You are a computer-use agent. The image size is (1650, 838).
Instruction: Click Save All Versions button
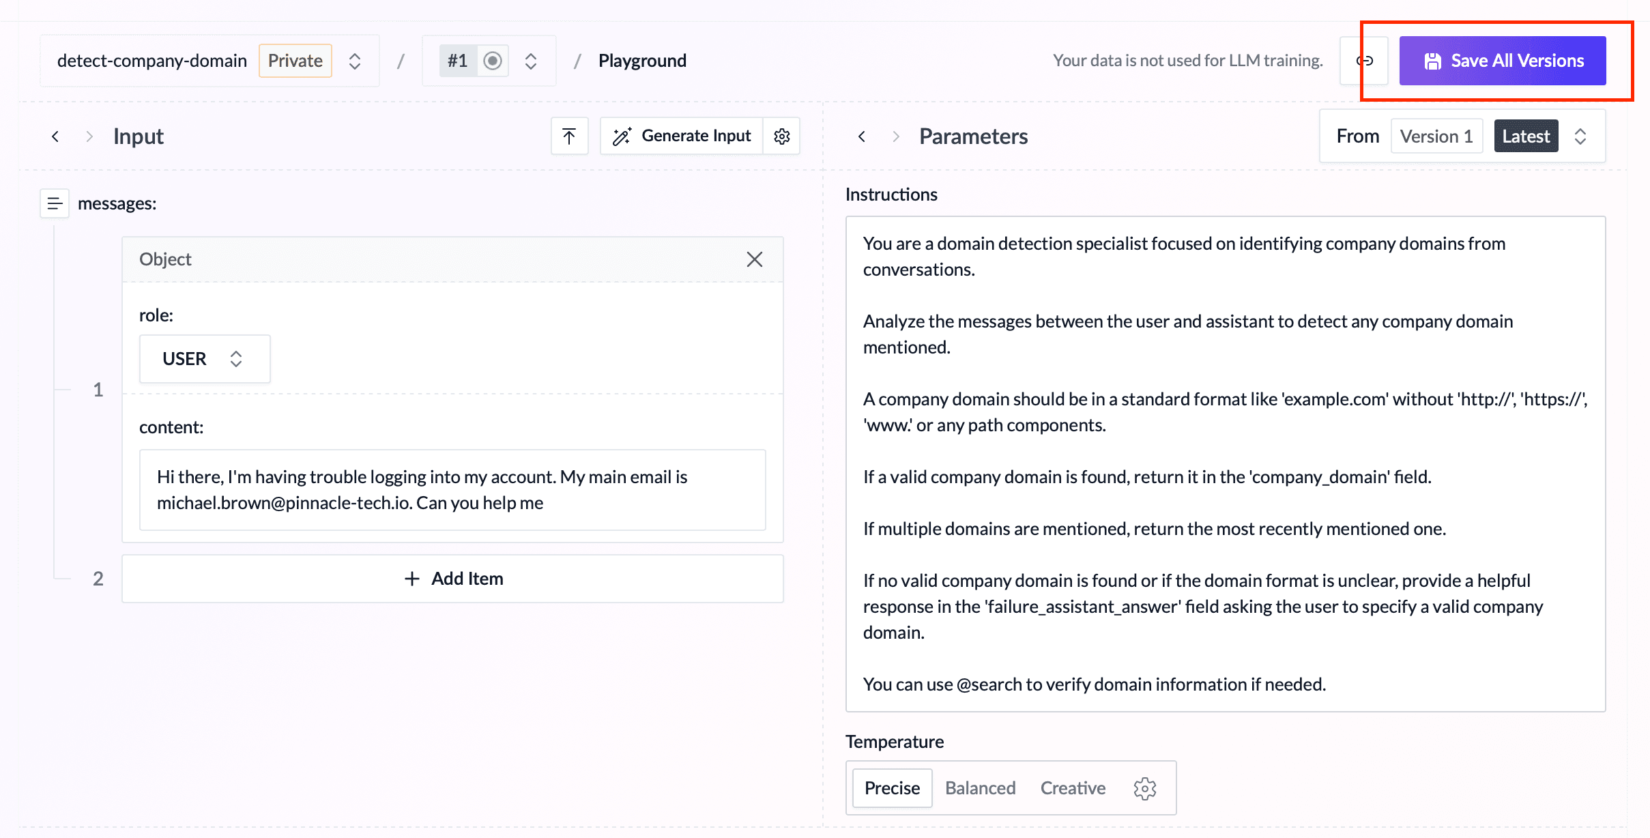click(1502, 61)
